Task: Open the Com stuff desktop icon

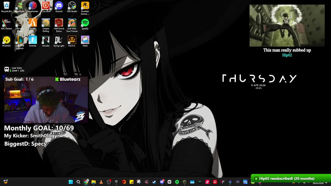Action: [46, 7]
